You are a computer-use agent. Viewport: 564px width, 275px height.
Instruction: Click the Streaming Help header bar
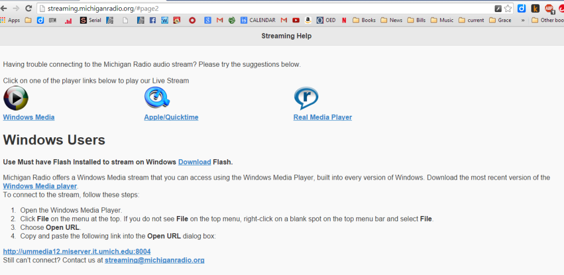(282, 36)
